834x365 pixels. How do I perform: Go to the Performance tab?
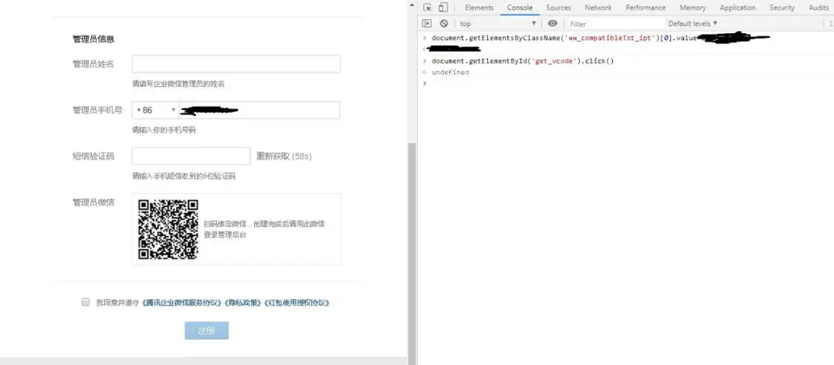pyautogui.click(x=646, y=8)
